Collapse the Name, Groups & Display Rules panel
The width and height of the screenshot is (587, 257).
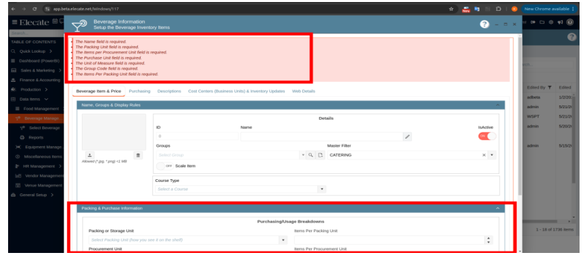coord(498,105)
